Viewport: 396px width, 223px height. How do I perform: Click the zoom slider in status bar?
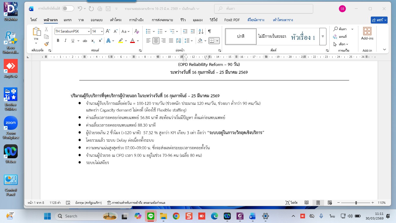click(356, 203)
